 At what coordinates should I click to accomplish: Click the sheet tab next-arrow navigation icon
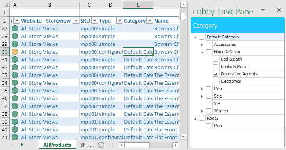coord(22,145)
